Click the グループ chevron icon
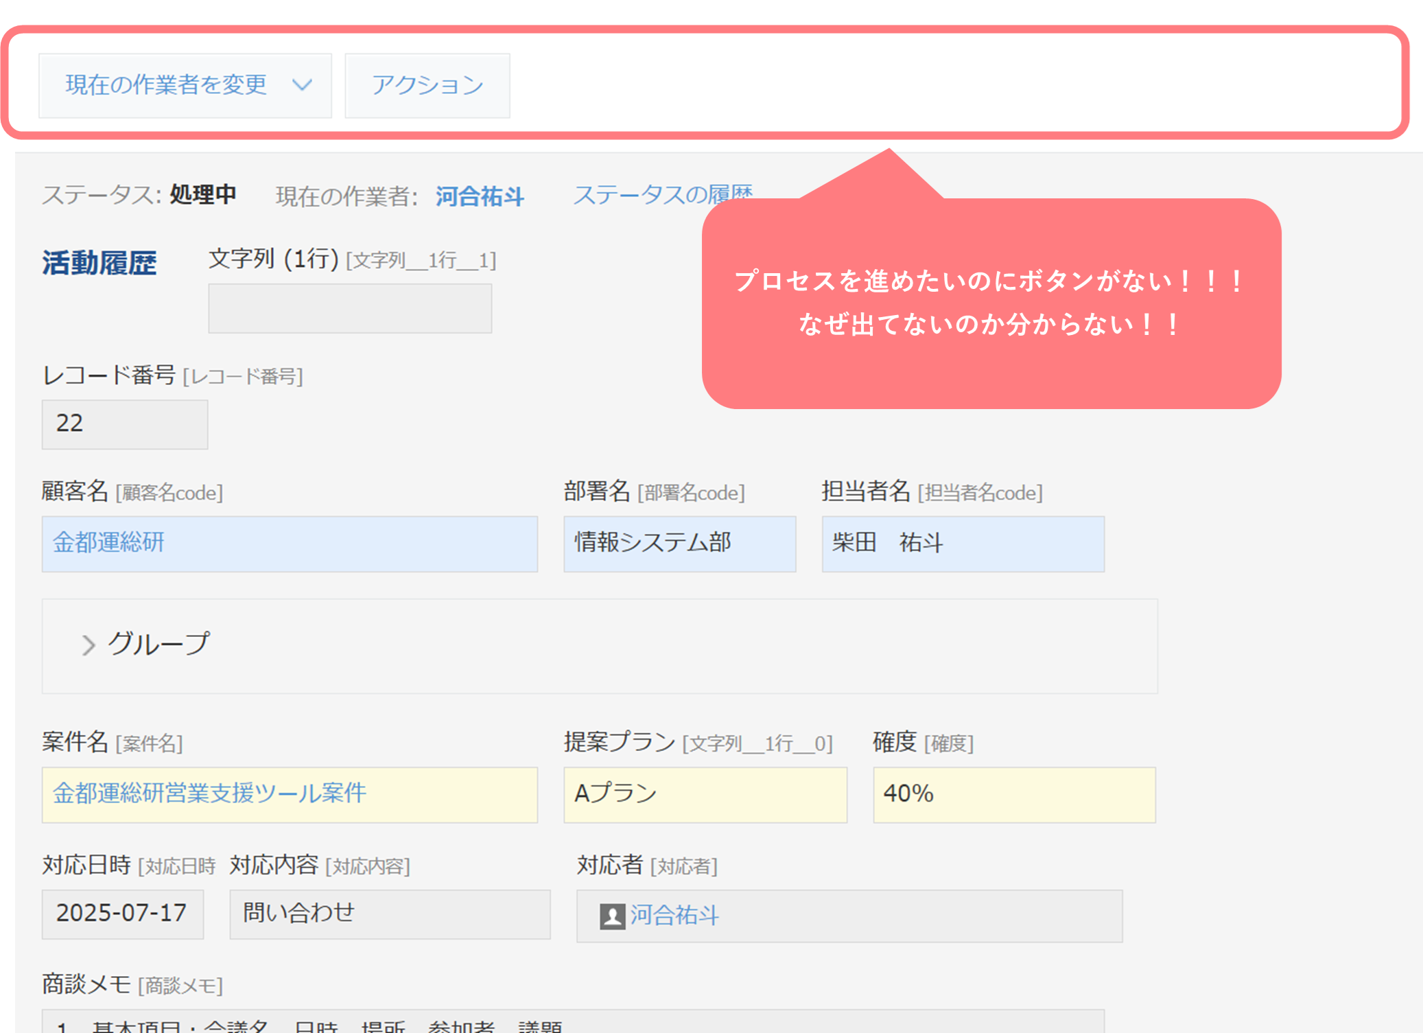The height and width of the screenshot is (1033, 1423). pos(88,645)
